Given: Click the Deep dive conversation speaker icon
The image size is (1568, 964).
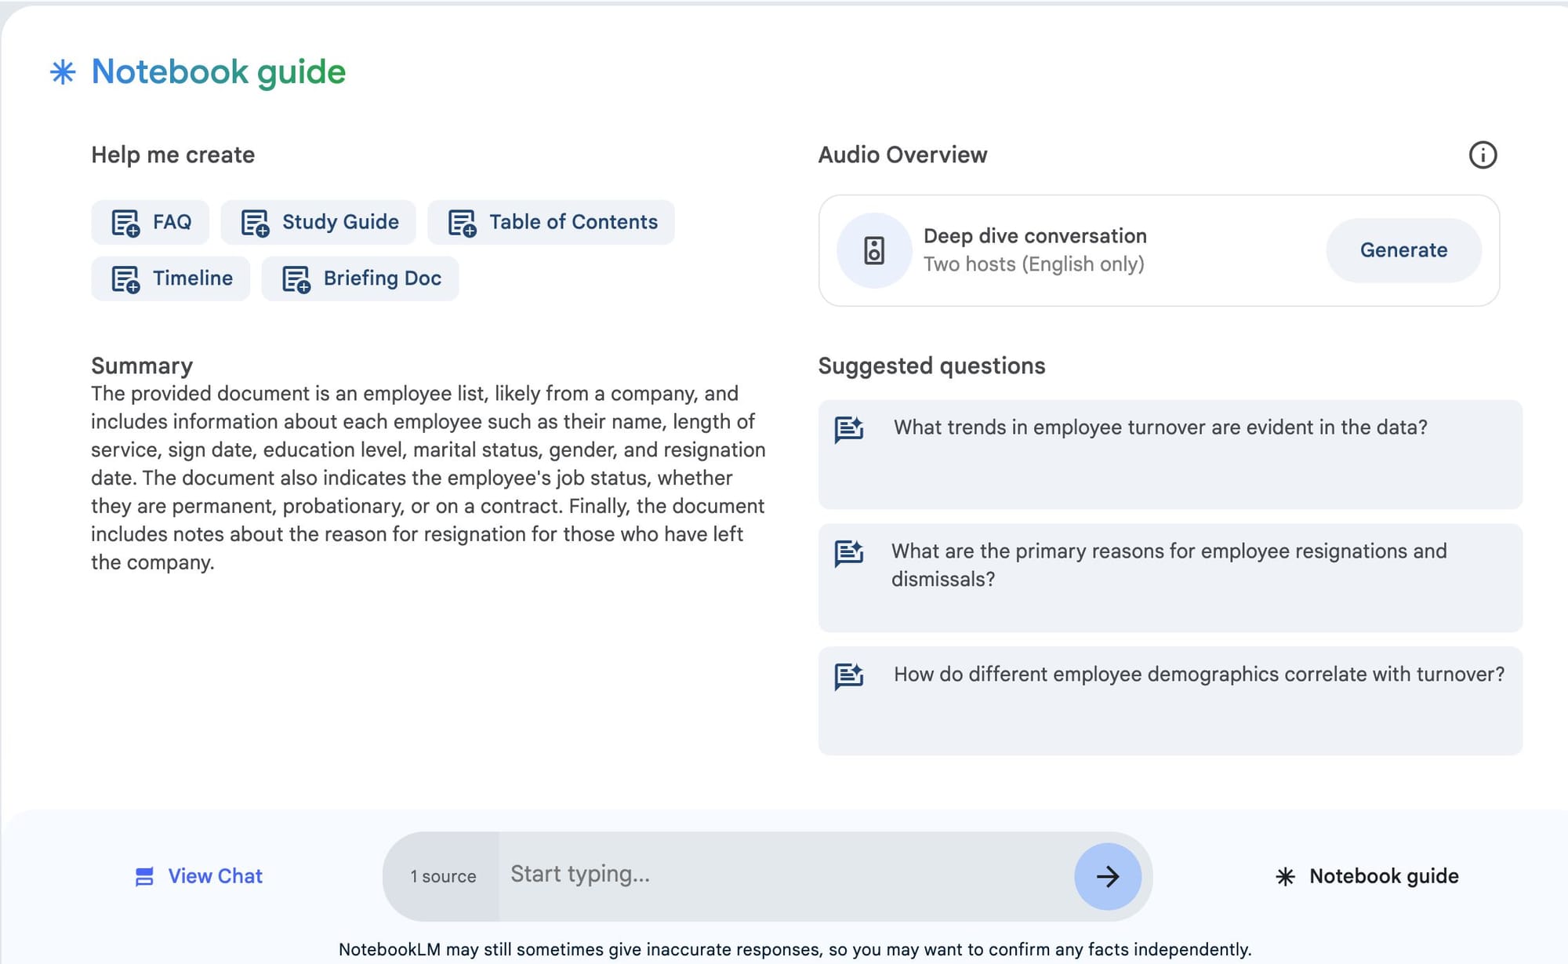Looking at the screenshot, I should (873, 249).
